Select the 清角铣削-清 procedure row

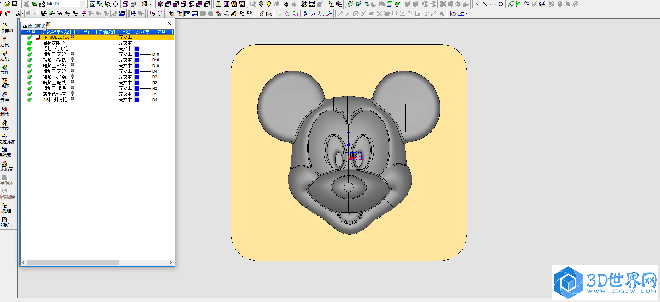(97, 94)
